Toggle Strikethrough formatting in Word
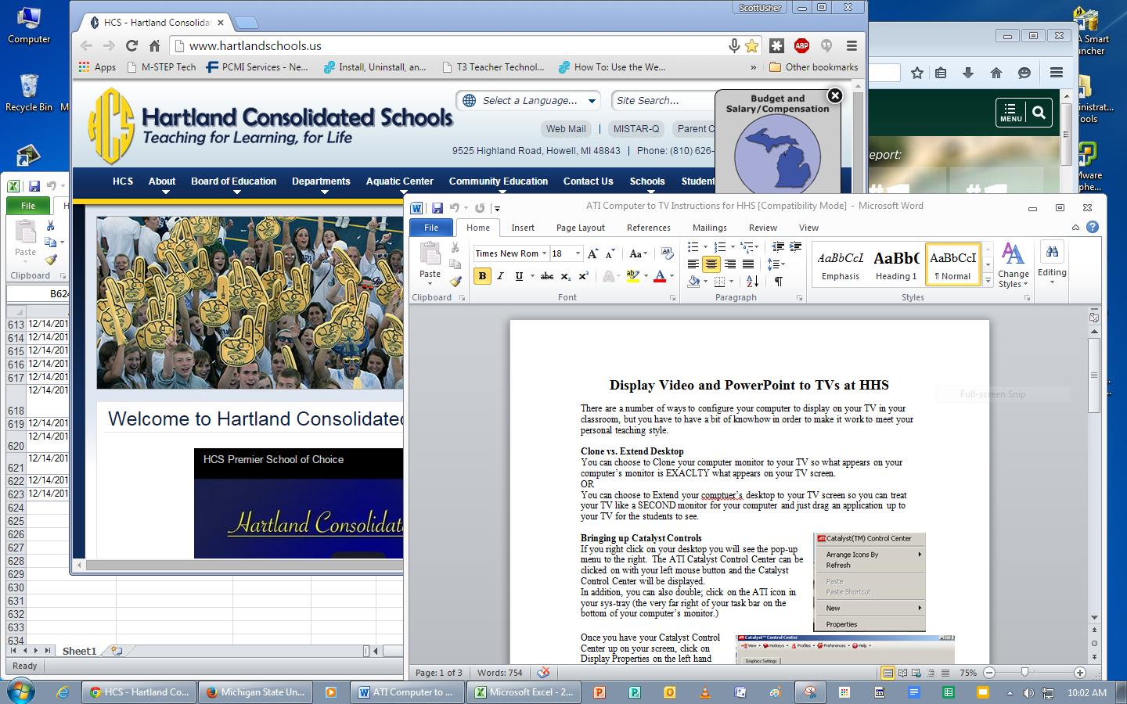The height and width of the screenshot is (704, 1127). (x=547, y=276)
